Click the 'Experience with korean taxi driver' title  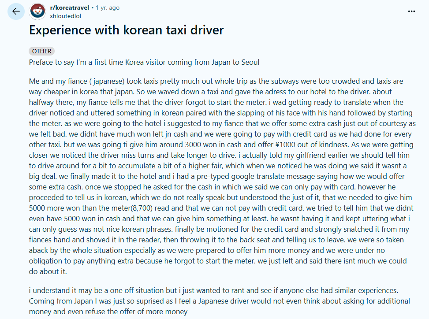click(x=127, y=30)
